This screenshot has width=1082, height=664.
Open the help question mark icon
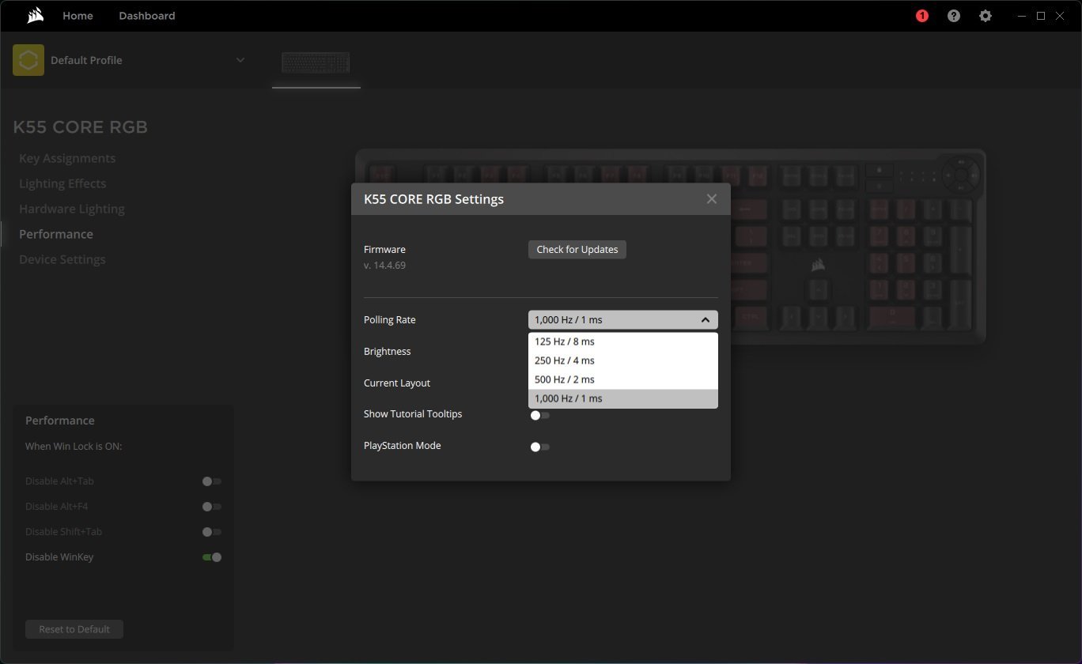click(954, 16)
